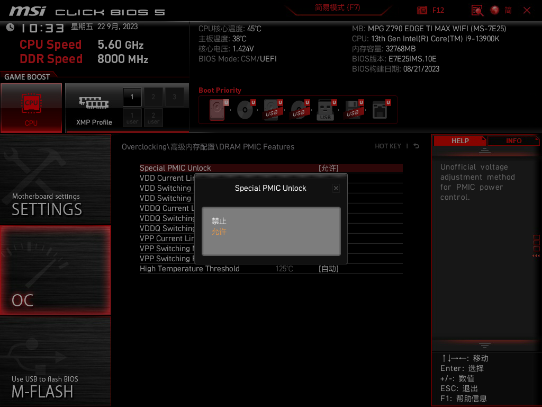
Task: Click the breadcrumb path Overclocking\高级内存配置
Action: point(168,147)
